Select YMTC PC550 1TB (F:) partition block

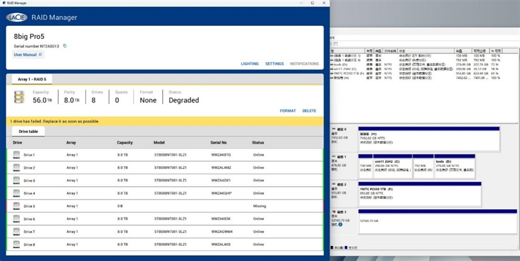(x=419, y=194)
